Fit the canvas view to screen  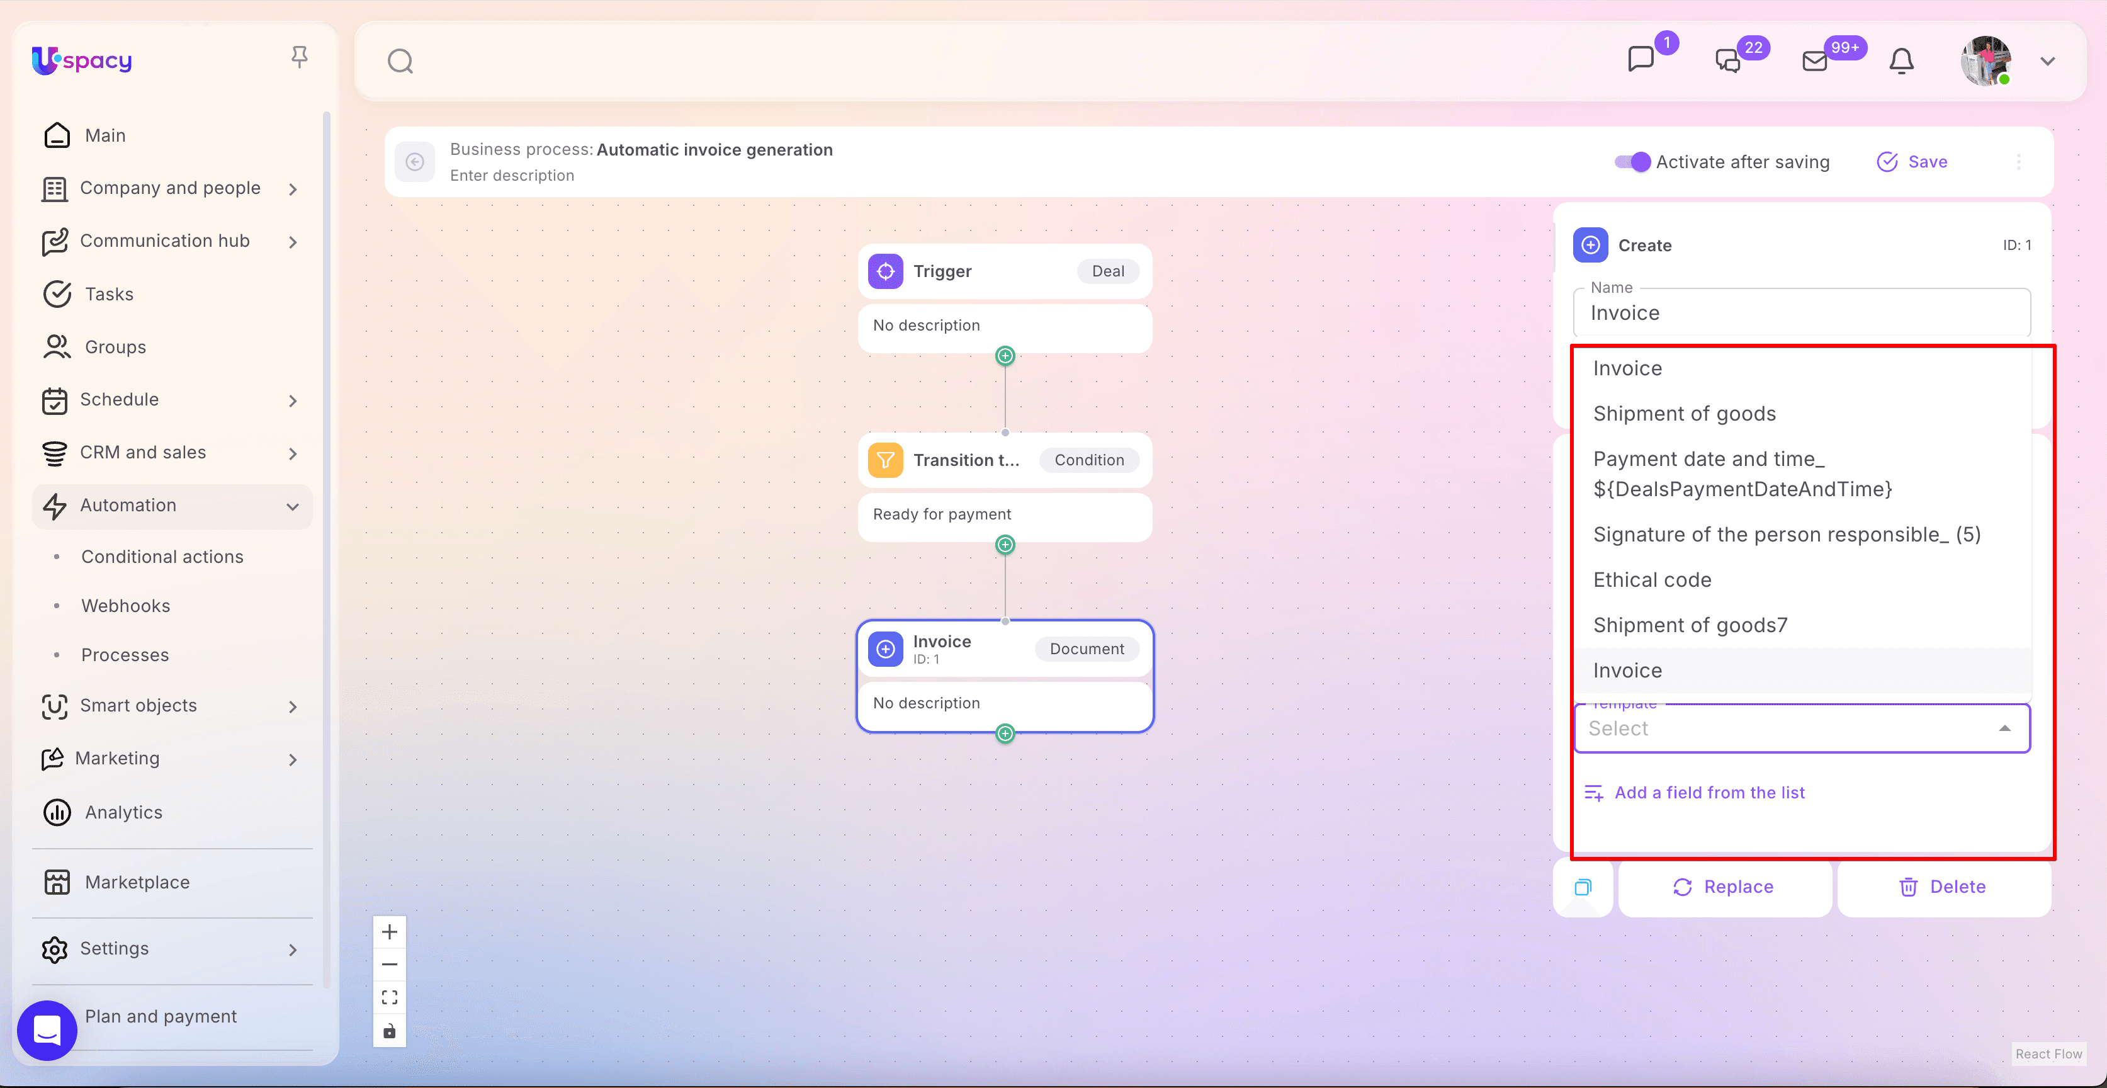pos(389,997)
